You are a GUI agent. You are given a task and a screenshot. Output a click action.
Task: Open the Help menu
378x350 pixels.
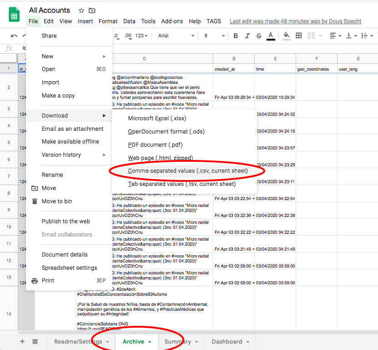[x=195, y=21]
